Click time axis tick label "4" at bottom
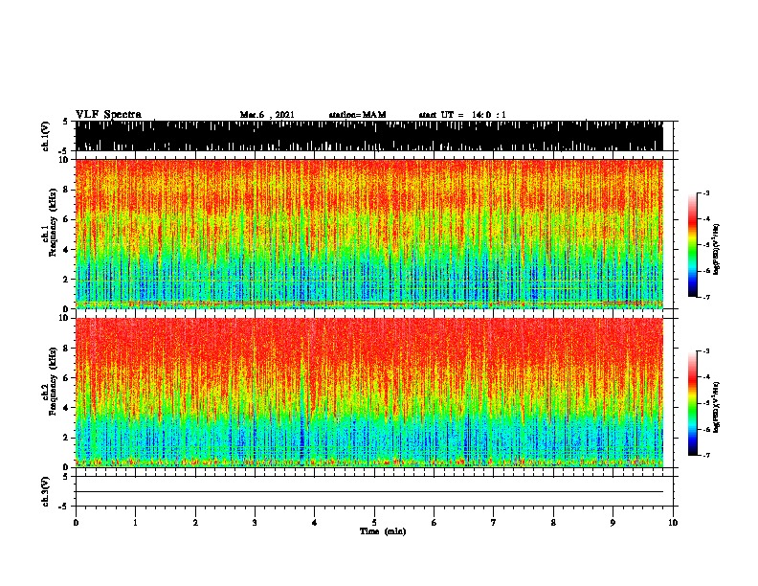This screenshot has height=586, width=758. click(315, 522)
